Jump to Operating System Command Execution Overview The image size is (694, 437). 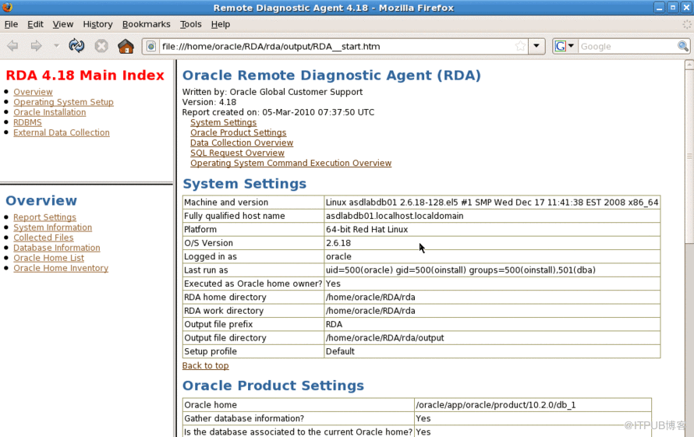tap(291, 163)
